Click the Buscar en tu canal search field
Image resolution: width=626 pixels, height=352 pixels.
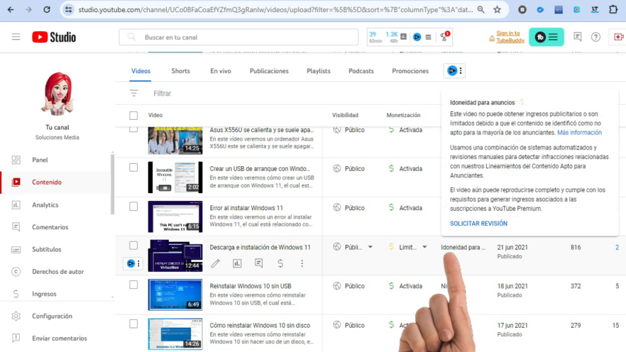pos(245,37)
